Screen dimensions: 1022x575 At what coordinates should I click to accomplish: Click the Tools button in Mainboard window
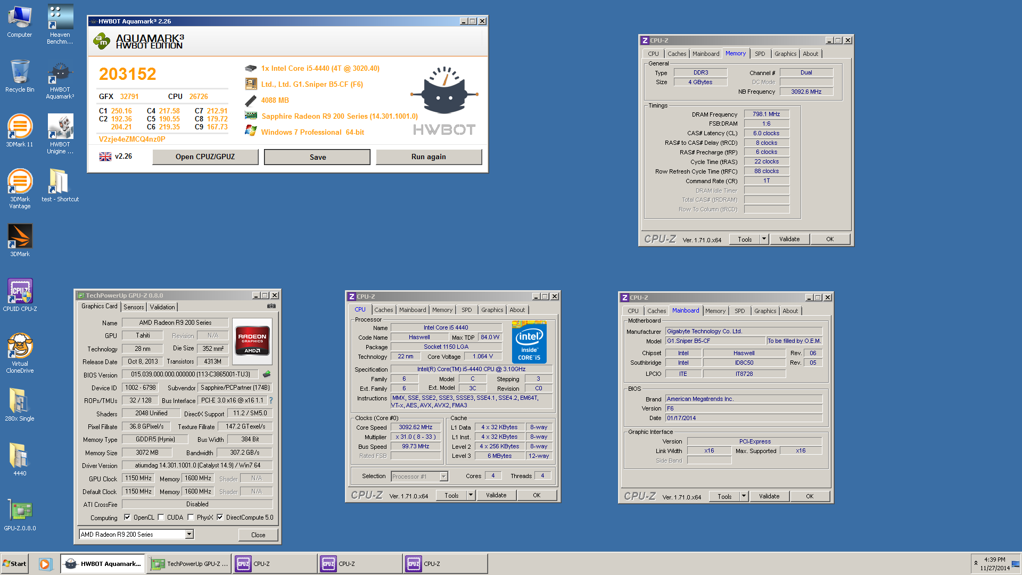click(x=724, y=496)
